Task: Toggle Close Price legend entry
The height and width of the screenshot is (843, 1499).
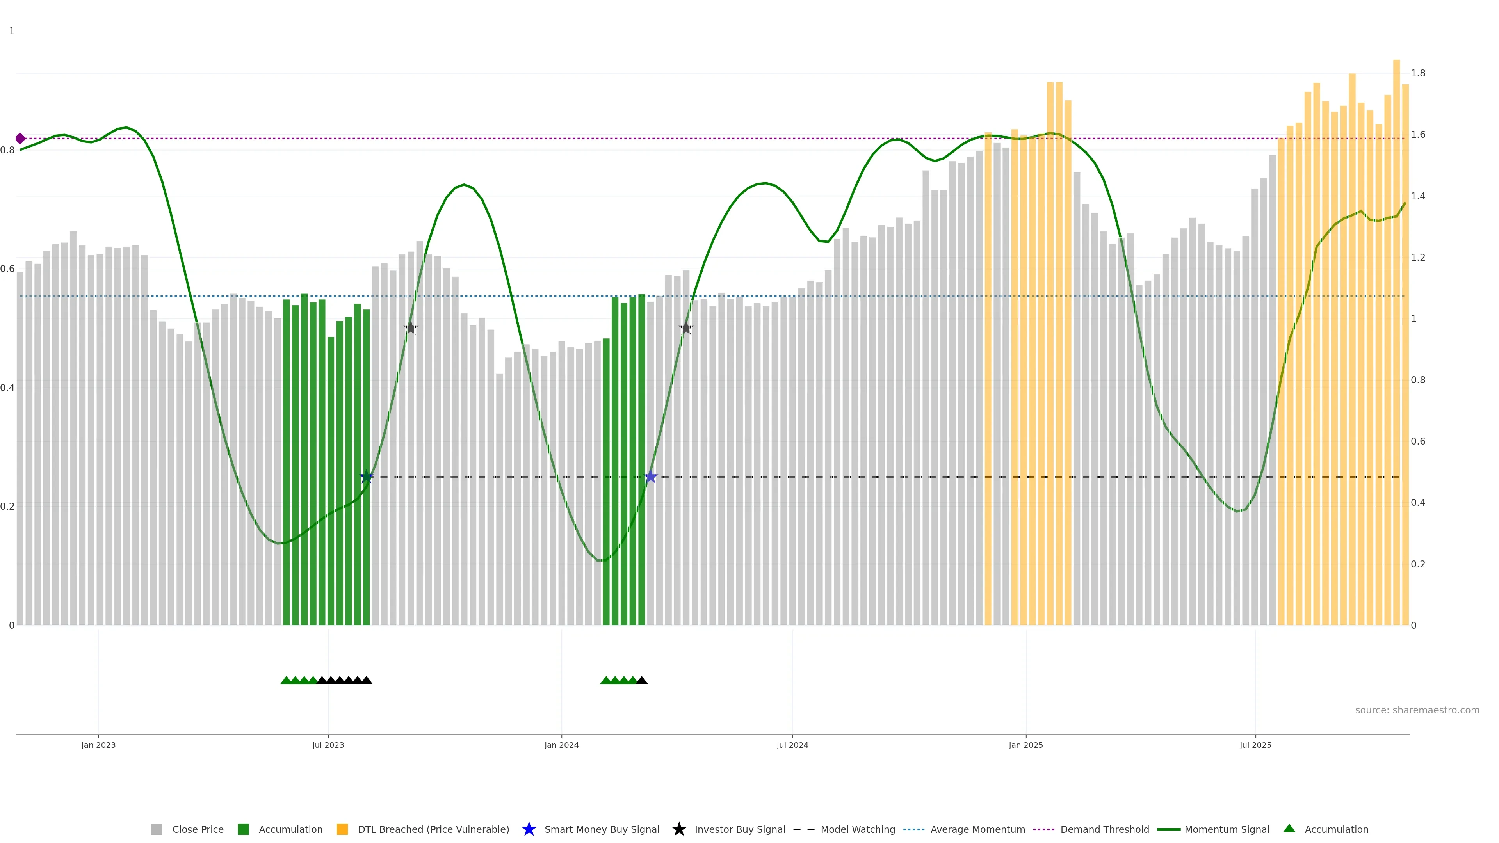Action: tap(197, 830)
